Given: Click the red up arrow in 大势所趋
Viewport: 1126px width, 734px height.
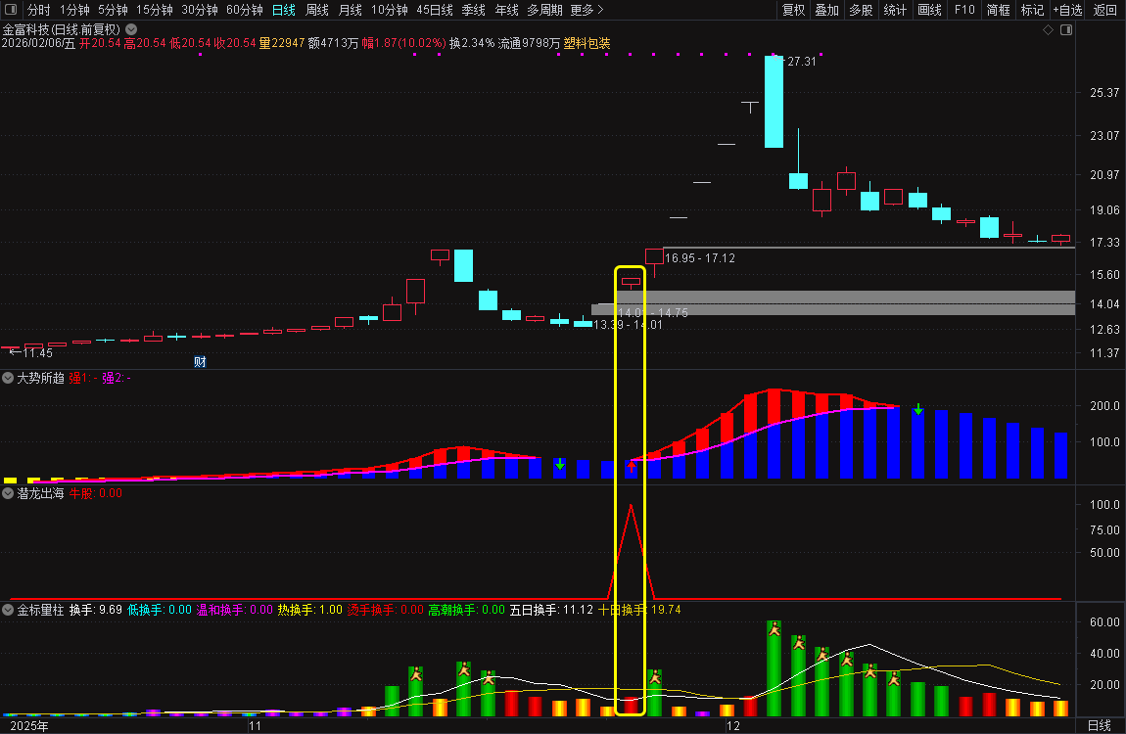Looking at the screenshot, I should click(632, 467).
